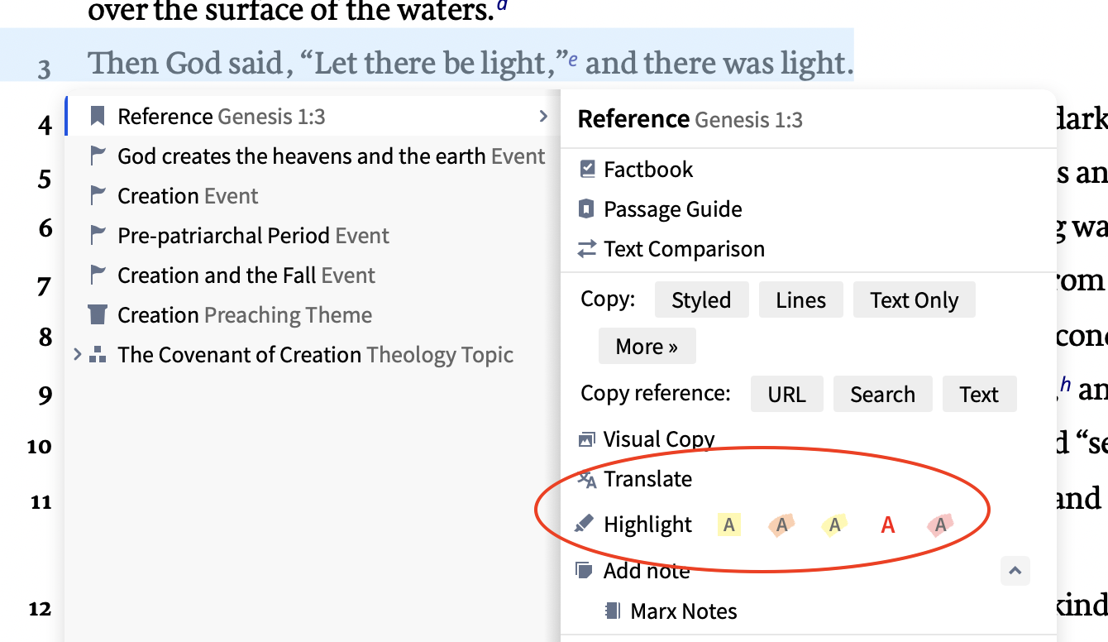Screen dimensions: 1108x642
Task: Collapse the panel with the chevron button
Action: [x=1015, y=570]
